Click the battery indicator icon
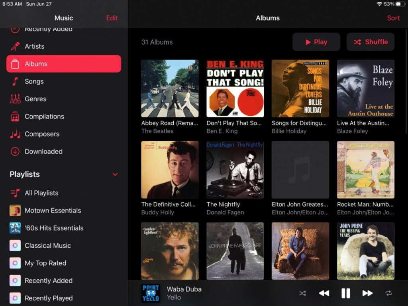This screenshot has width=408, height=306. point(400,4)
